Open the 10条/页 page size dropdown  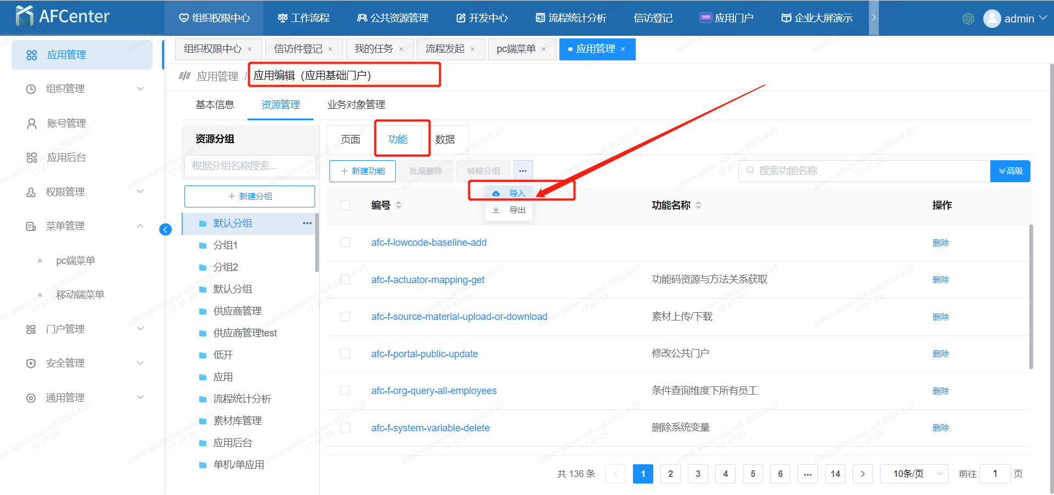[x=913, y=474]
